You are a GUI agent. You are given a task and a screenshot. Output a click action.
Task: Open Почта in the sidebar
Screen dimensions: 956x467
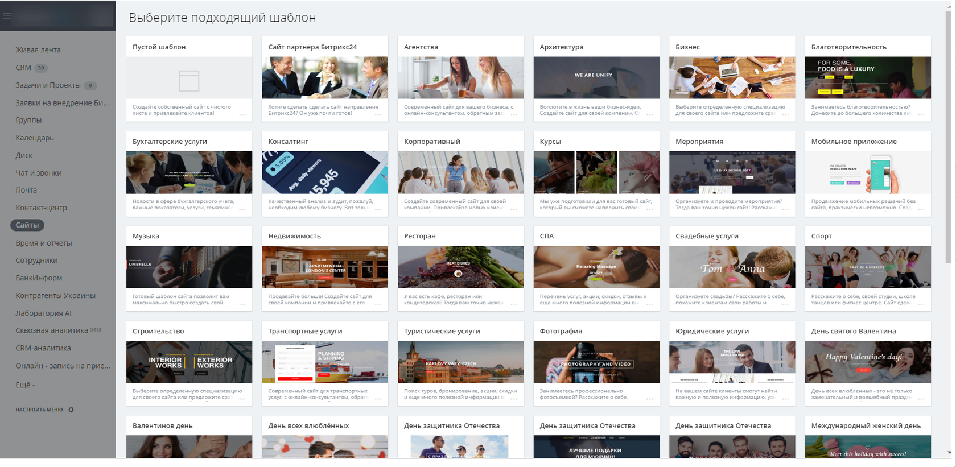[x=26, y=190]
